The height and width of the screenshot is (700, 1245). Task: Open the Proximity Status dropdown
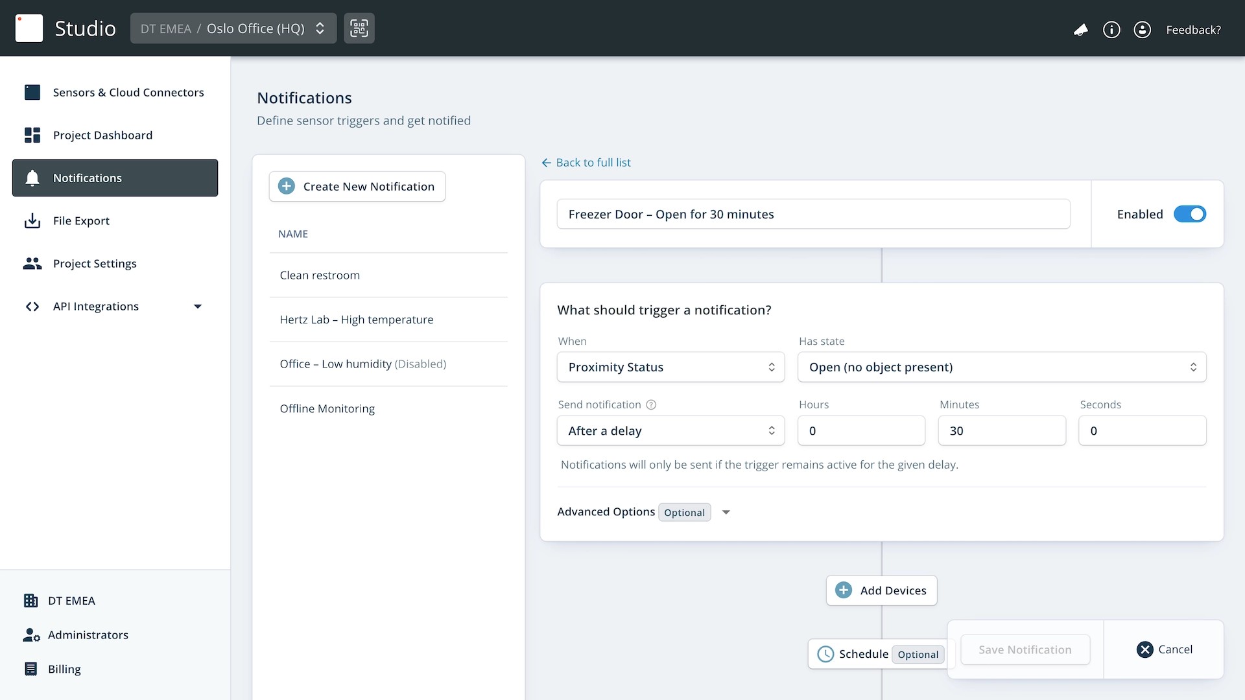coord(670,367)
